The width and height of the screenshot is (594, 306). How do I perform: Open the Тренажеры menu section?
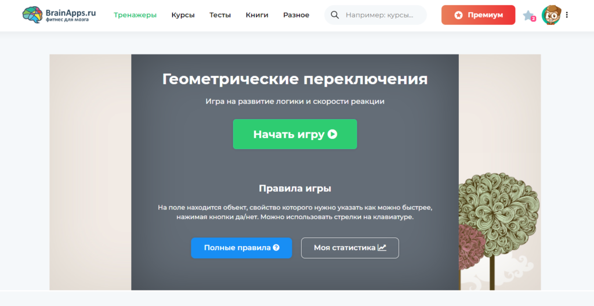pyautogui.click(x=135, y=15)
